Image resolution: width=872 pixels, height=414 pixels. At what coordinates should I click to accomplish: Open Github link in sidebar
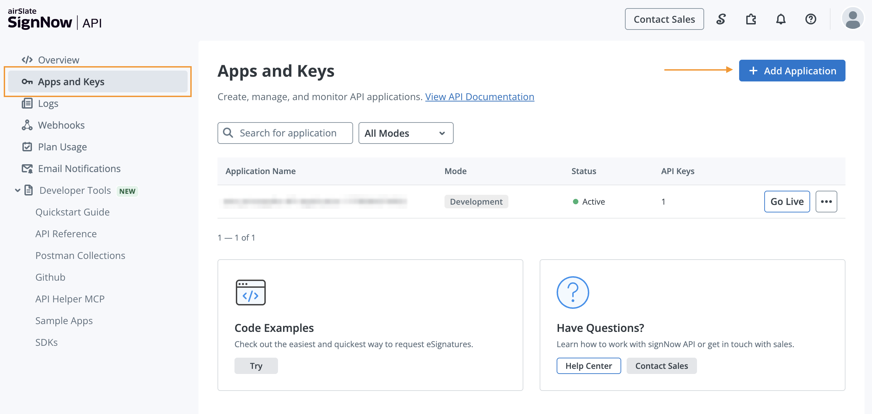click(50, 277)
